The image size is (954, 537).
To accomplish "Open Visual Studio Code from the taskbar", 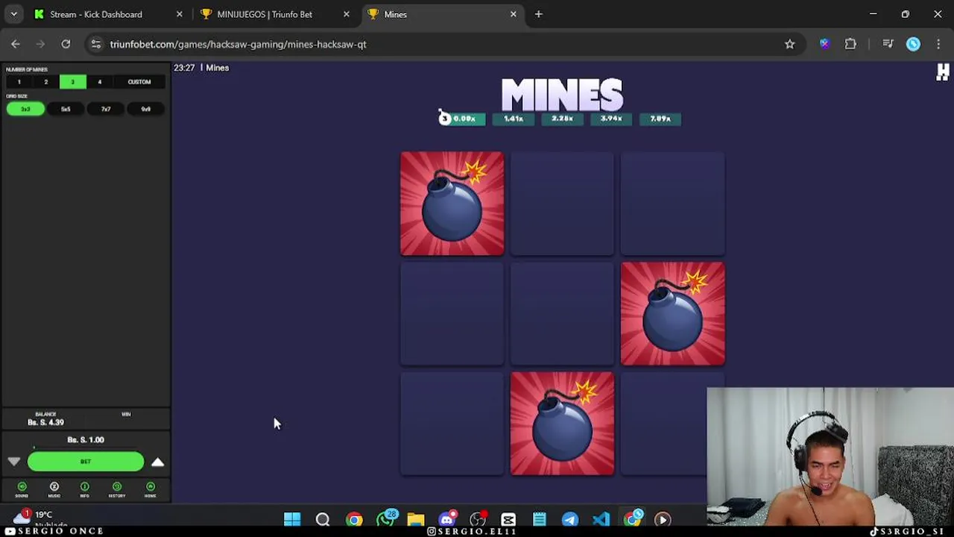I will coord(601,519).
